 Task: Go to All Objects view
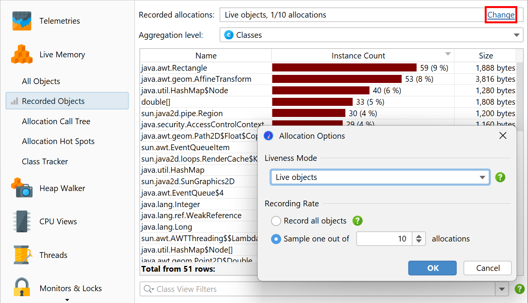(x=41, y=81)
